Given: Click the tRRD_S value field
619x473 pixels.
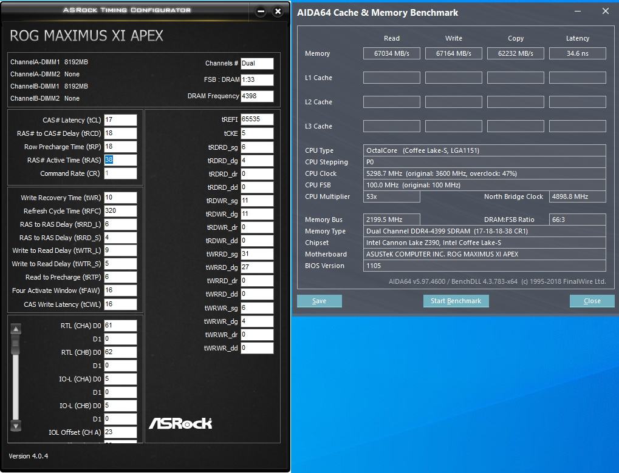Looking at the screenshot, I should [x=120, y=238].
